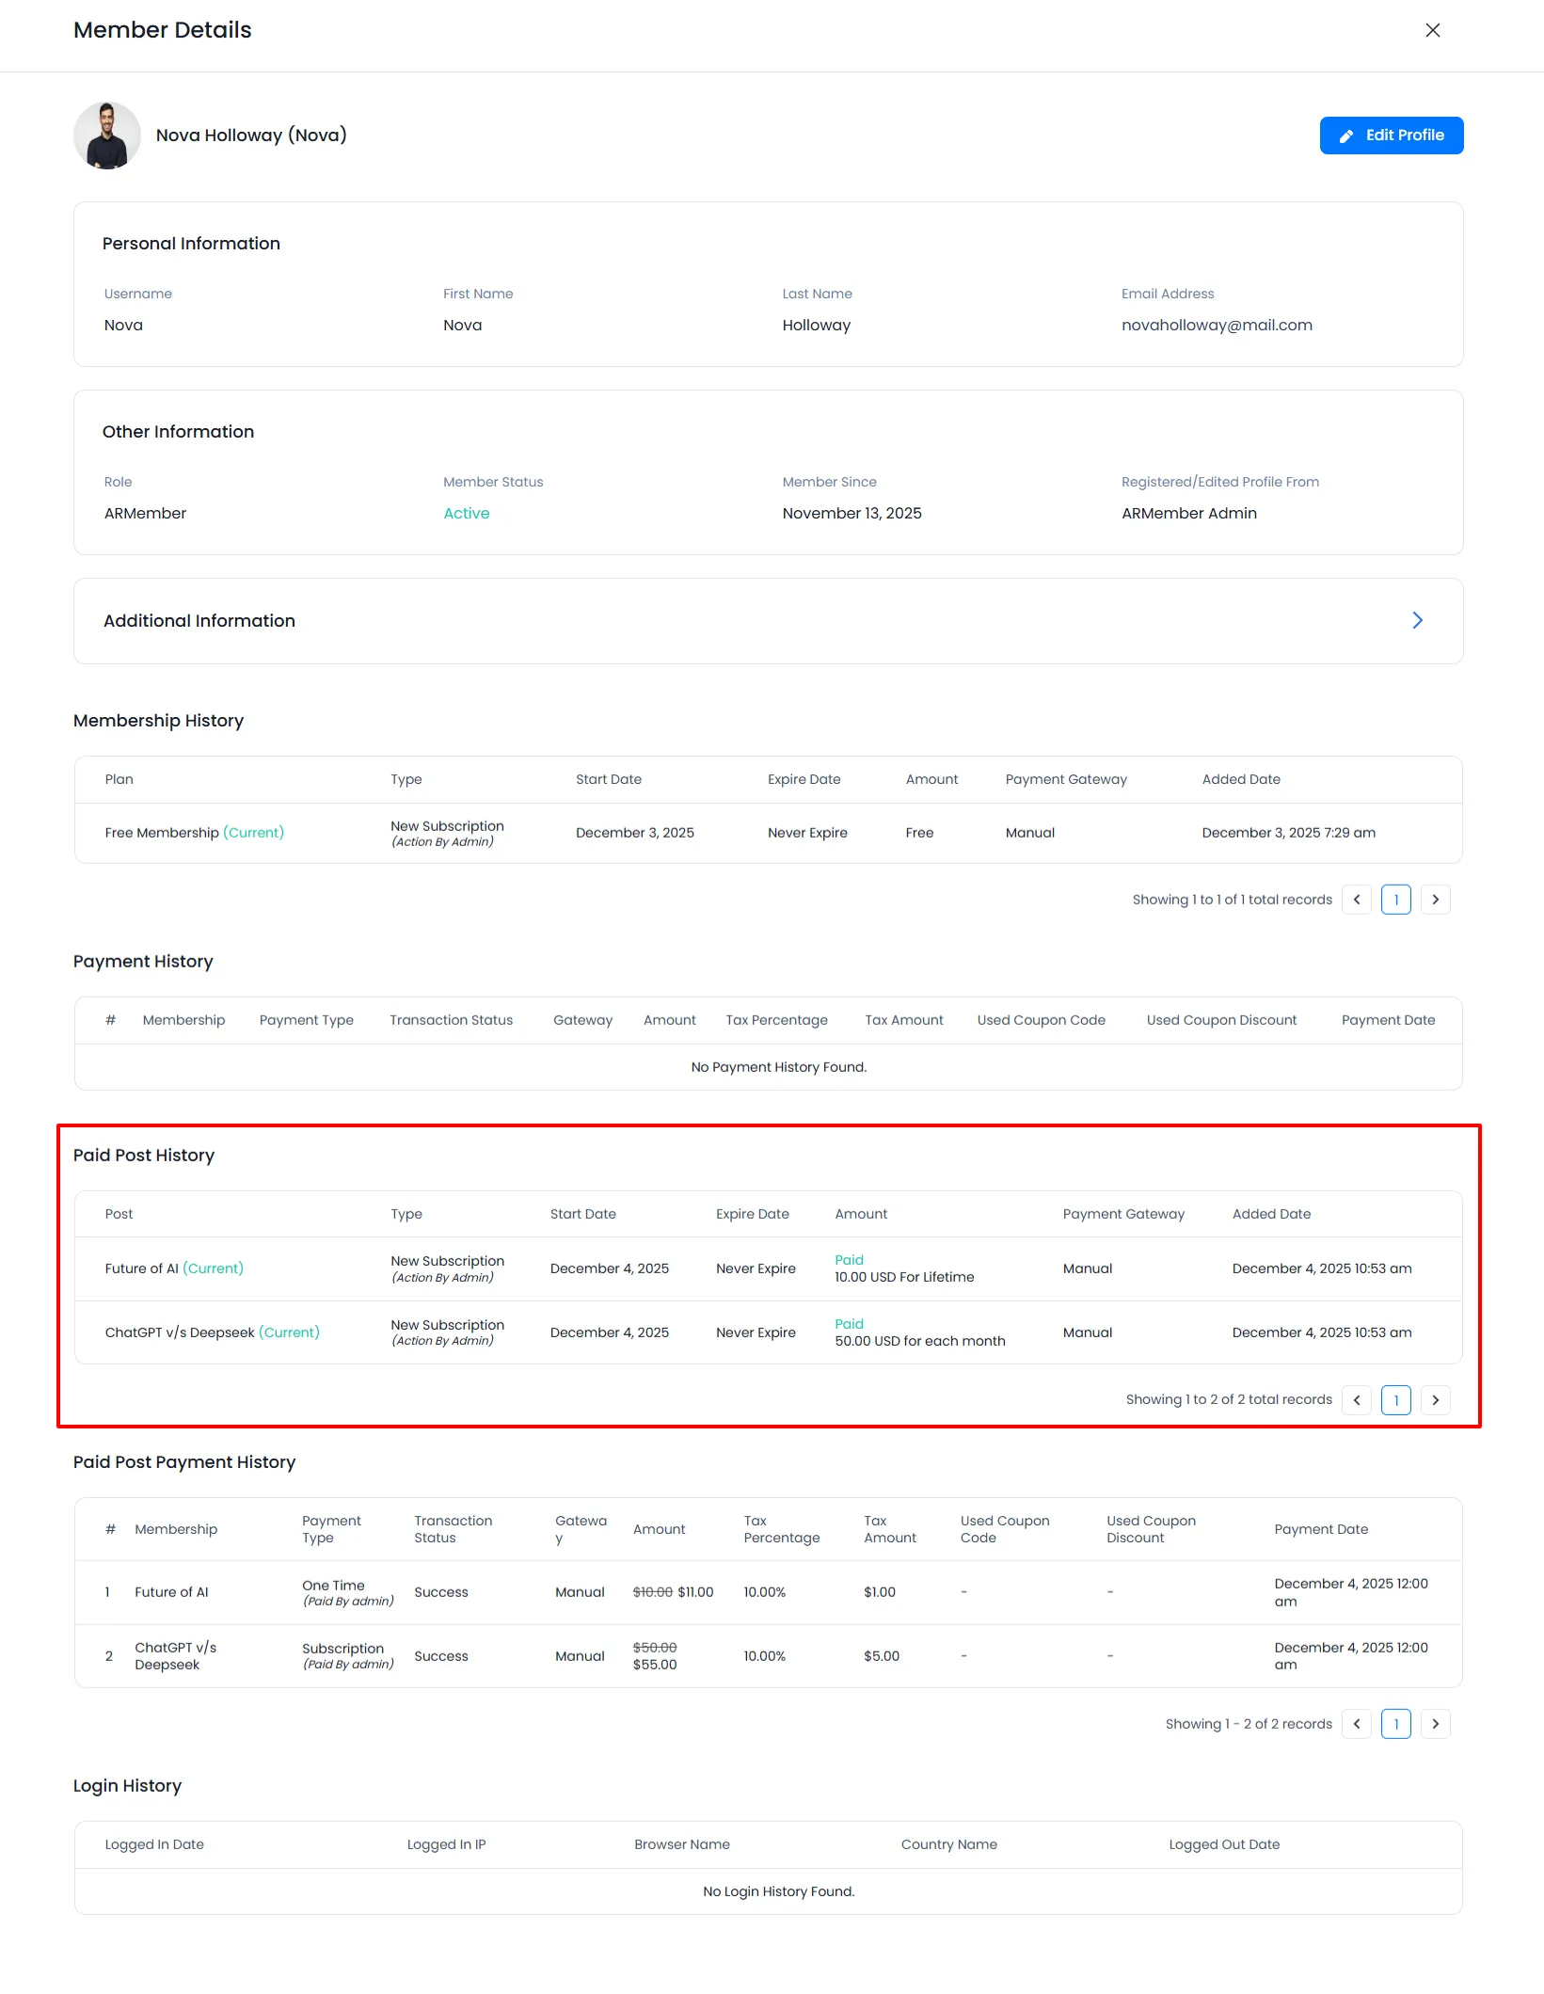Click previous page arrow under Paid Post Payment History
The image size is (1544, 1994).
[1356, 1723]
